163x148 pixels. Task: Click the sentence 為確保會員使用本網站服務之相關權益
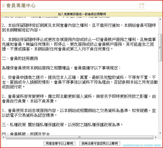pyautogui.click(x=61, y=68)
